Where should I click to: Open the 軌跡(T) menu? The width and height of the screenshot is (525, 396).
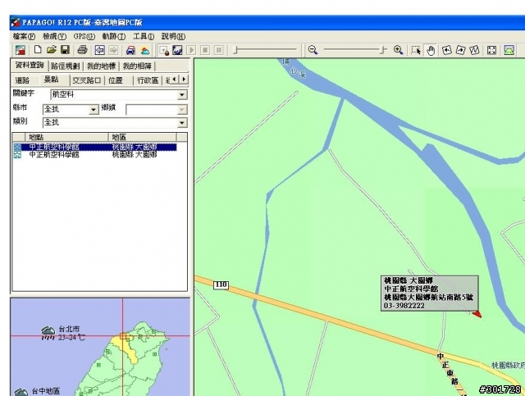pos(114,36)
